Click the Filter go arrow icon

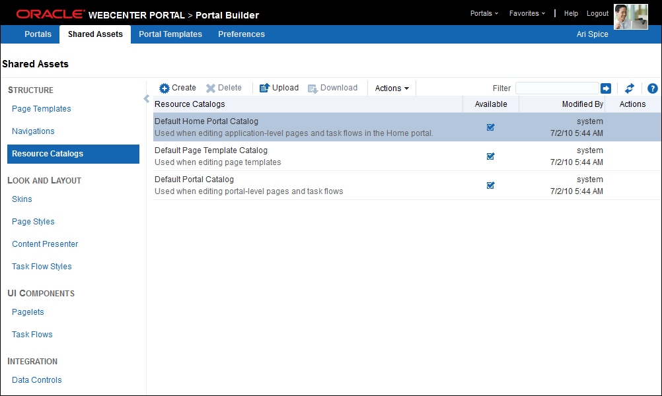[606, 88]
